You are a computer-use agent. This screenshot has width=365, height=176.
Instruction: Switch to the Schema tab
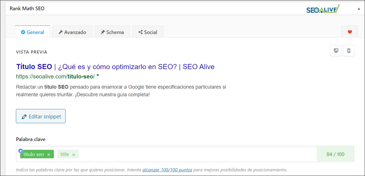pos(112,32)
